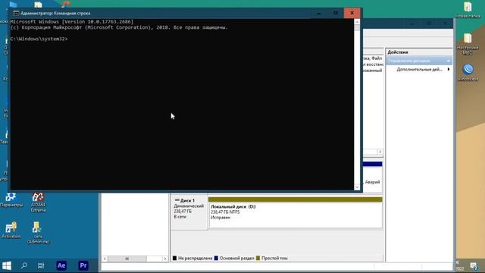Launch Premiere Pro from the taskbar

[x=83, y=265]
